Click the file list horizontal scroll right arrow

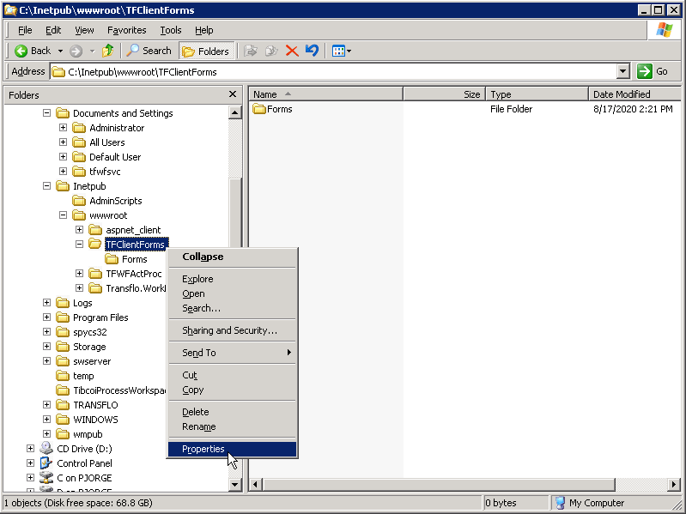pos(674,484)
